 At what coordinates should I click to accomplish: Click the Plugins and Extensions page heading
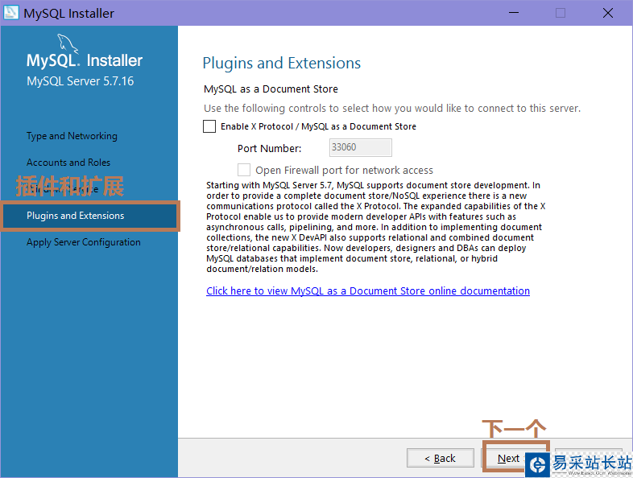click(281, 64)
